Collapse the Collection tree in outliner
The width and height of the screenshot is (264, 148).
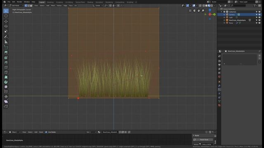point(222,12)
